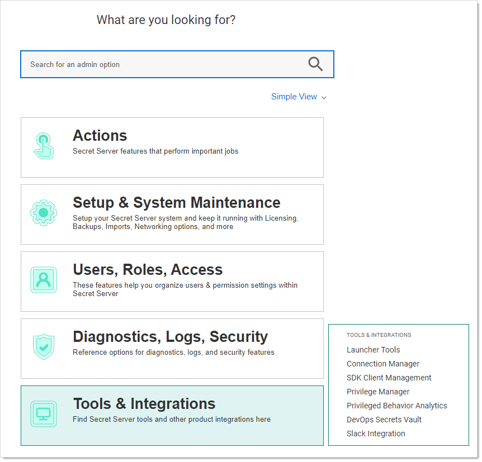Open the Simple View dropdown label
Viewport: 482px width, 462px height.
(x=294, y=97)
